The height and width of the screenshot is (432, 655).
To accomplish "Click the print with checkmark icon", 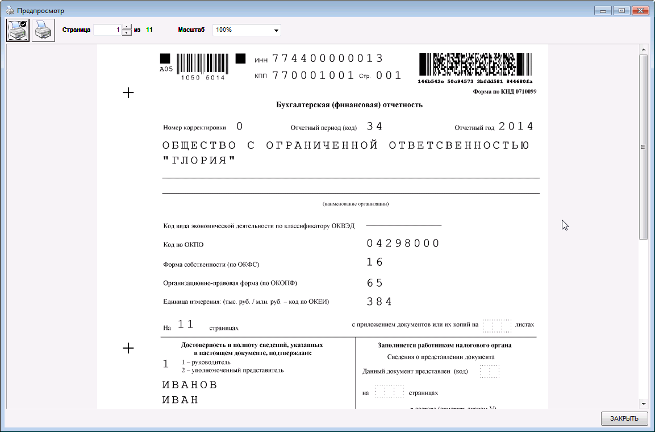I will [x=18, y=30].
